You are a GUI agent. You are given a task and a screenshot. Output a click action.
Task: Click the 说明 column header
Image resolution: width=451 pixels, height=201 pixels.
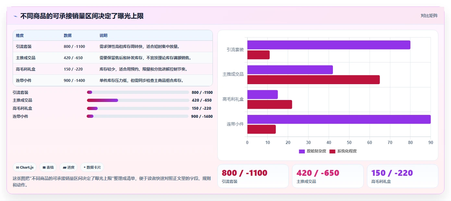[x=104, y=36]
